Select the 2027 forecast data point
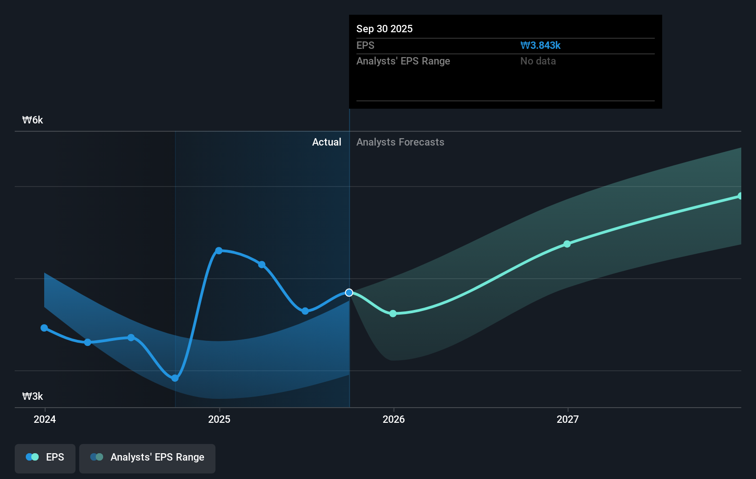Screen dimensions: 756x479 point(567,244)
